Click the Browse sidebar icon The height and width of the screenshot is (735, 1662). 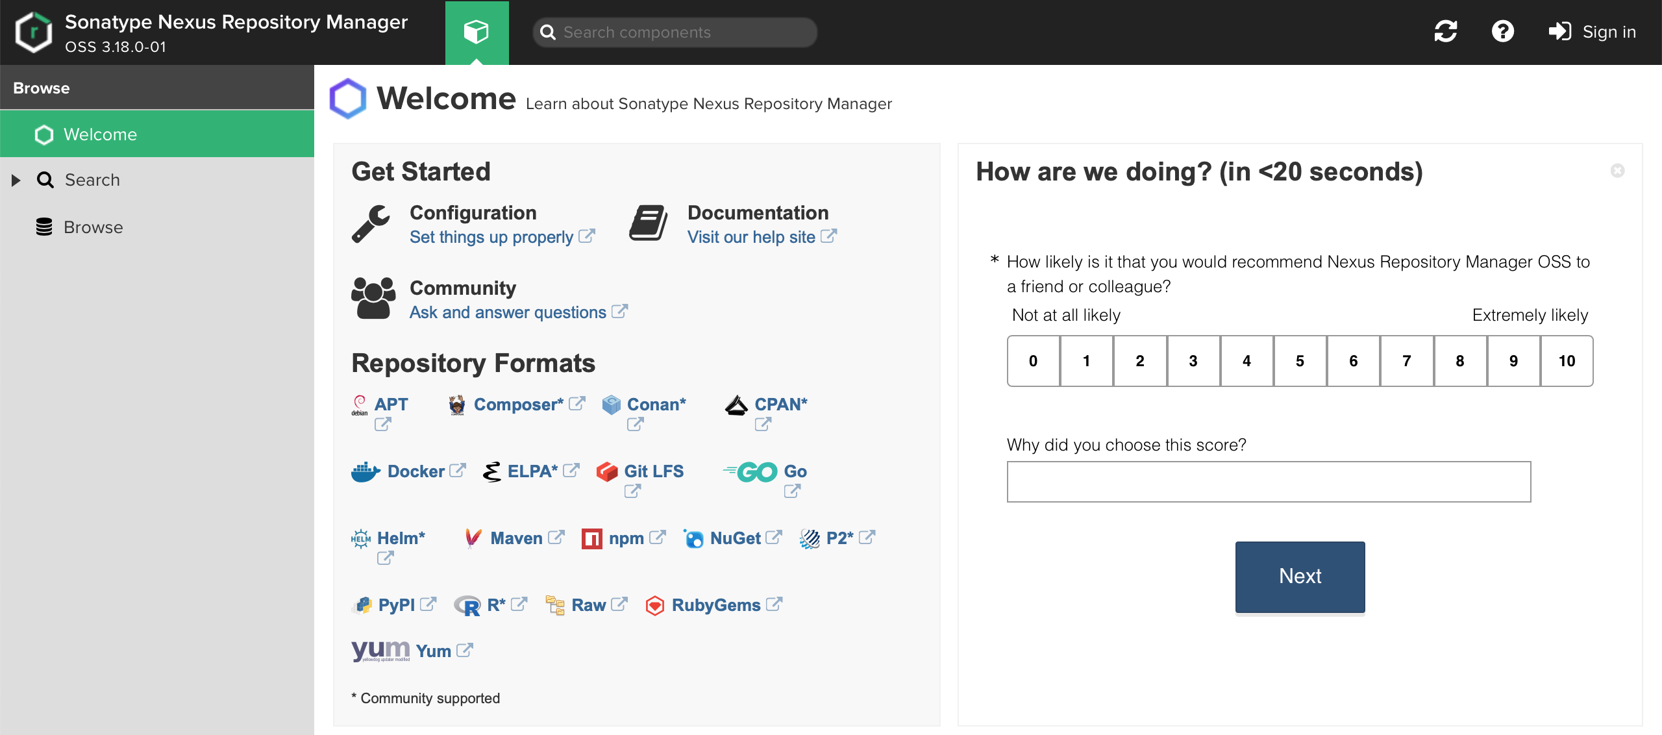[x=43, y=226]
